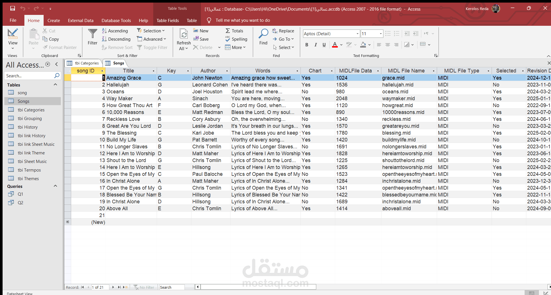
Task: Run Spelling check
Action: [236, 39]
